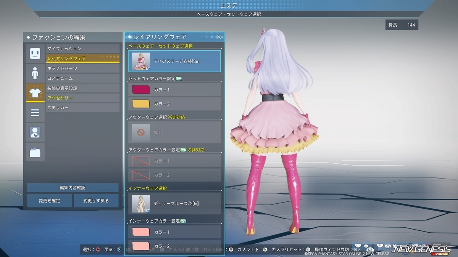The width and height of the screenshot is (458, 257).
Task: Open 装飾の表示設定 menu entry
Action: tap(83, 88)
